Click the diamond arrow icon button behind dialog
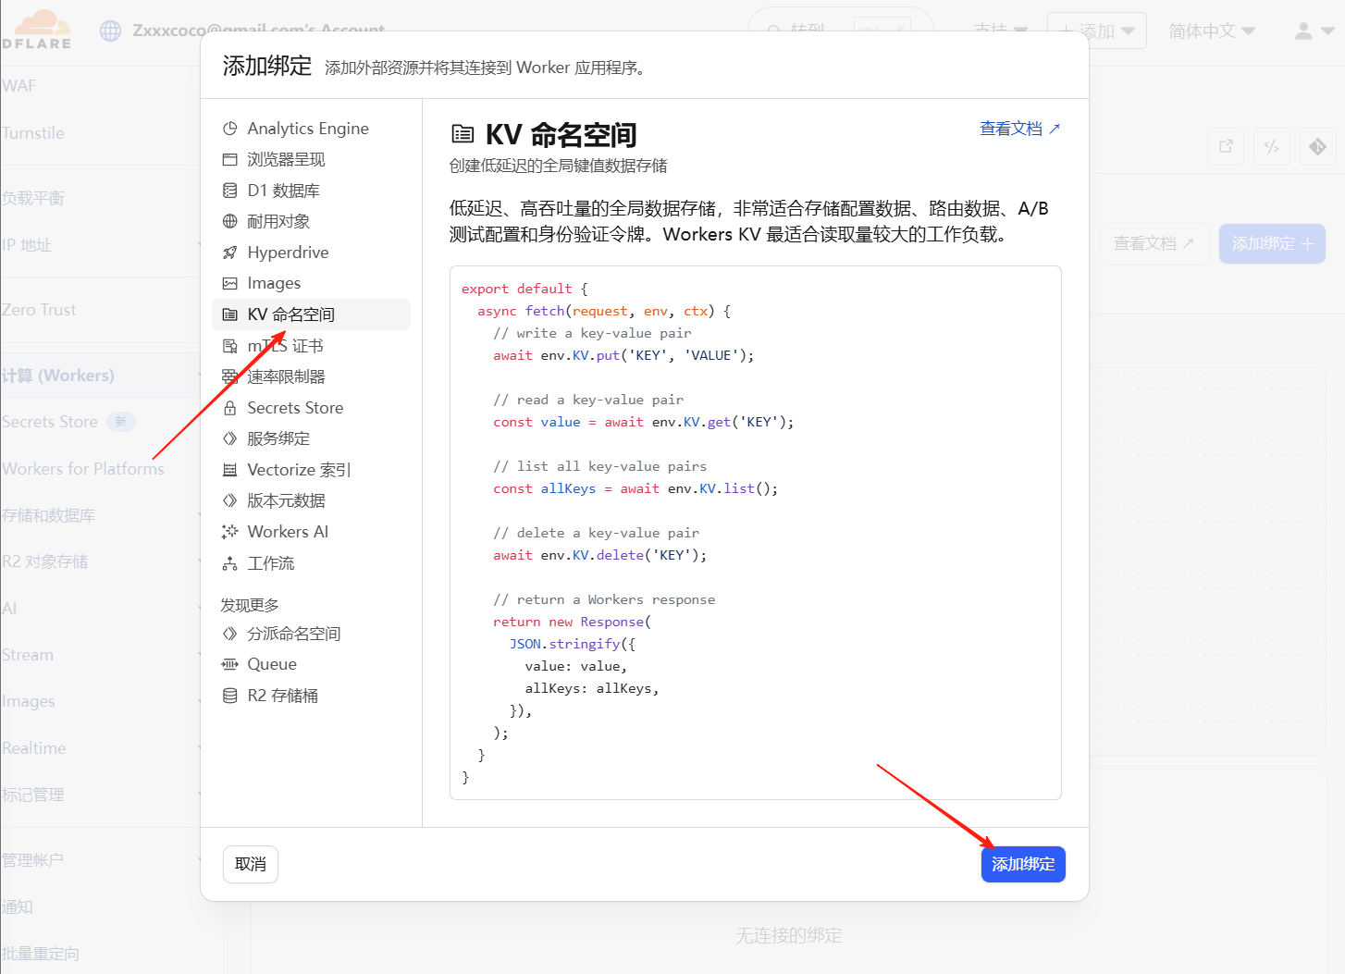Screen dimensions: 1345x974 coord(1318,146)
